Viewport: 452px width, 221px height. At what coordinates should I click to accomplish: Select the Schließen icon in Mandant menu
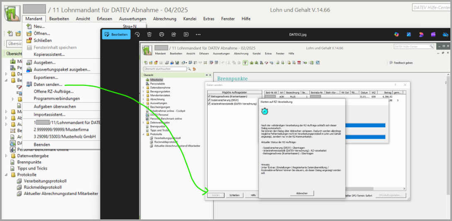pyautogui.click(x=29, y=40)
